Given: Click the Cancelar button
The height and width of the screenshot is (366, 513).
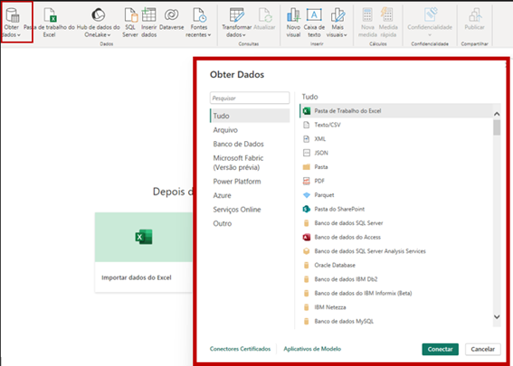Looking at the screenshot, I should (482, 349).
